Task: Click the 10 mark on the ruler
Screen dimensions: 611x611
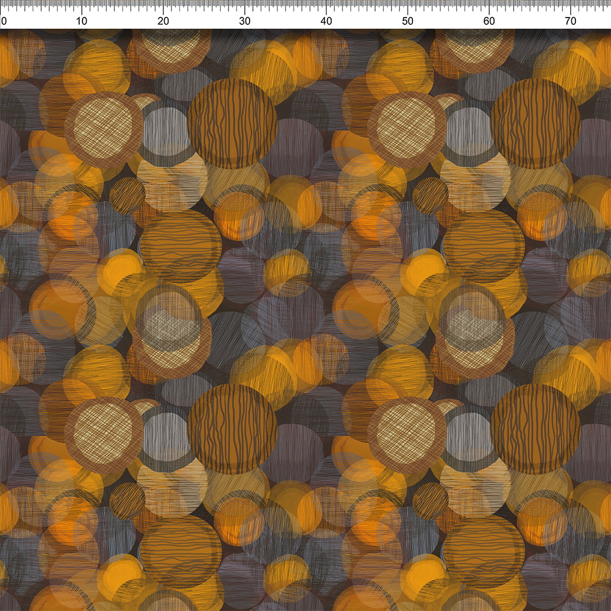Action: [82, 21]
